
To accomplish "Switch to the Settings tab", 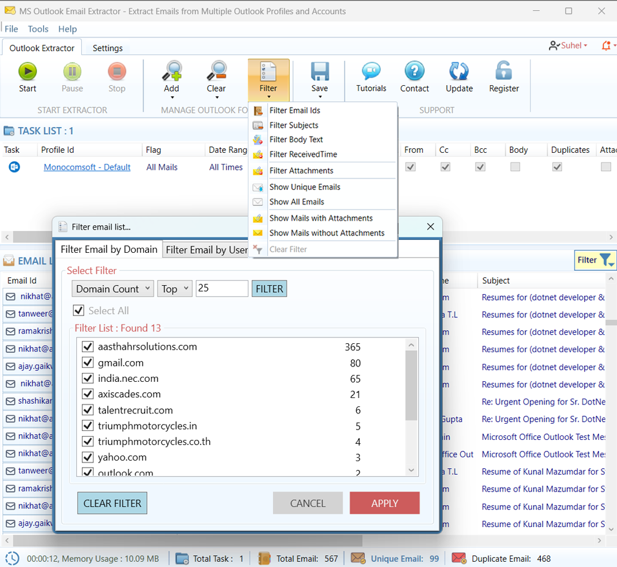I will point(107,48).
